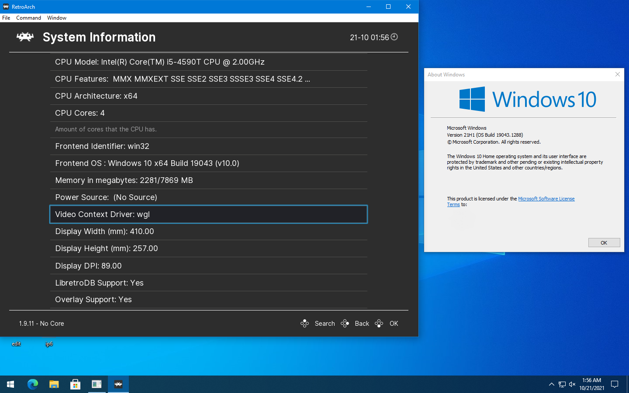Select the Memory in megabytes row

click(209, 180)
